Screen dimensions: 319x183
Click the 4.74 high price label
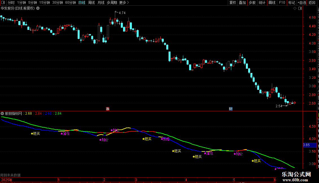(122, 13)
